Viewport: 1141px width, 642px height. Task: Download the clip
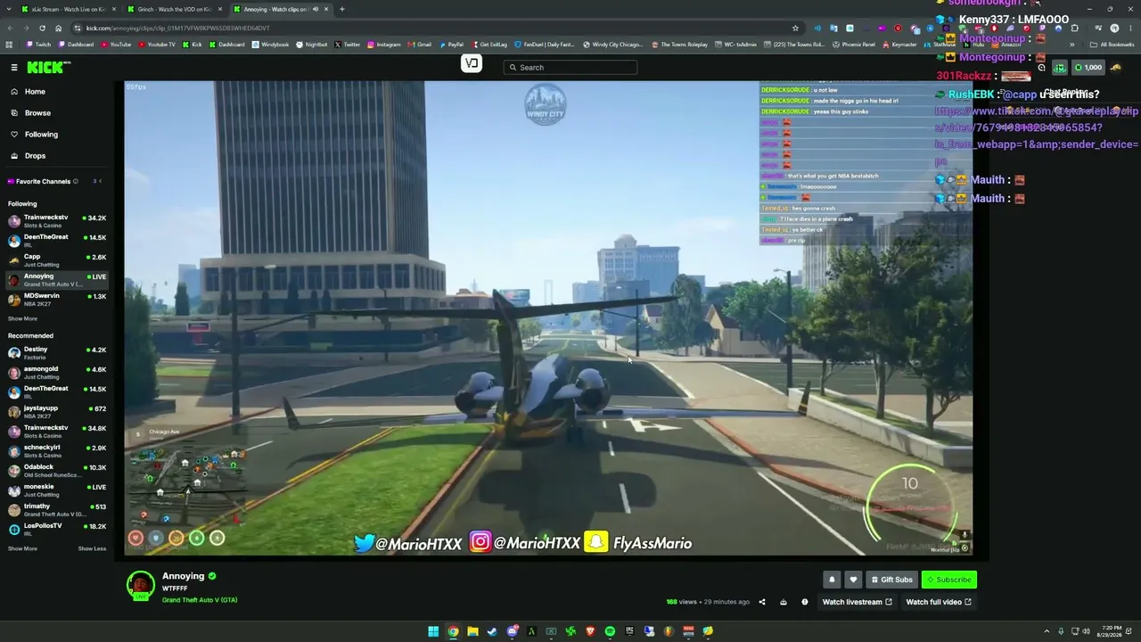(784, 602)
